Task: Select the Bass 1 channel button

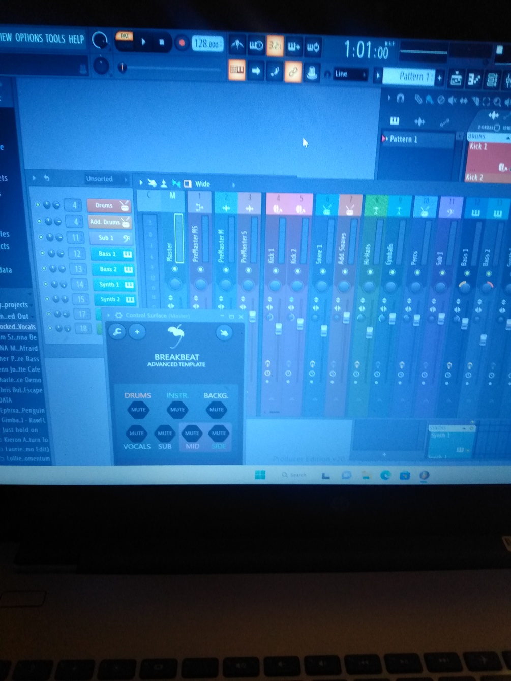Action: click(x=112, y=254)
